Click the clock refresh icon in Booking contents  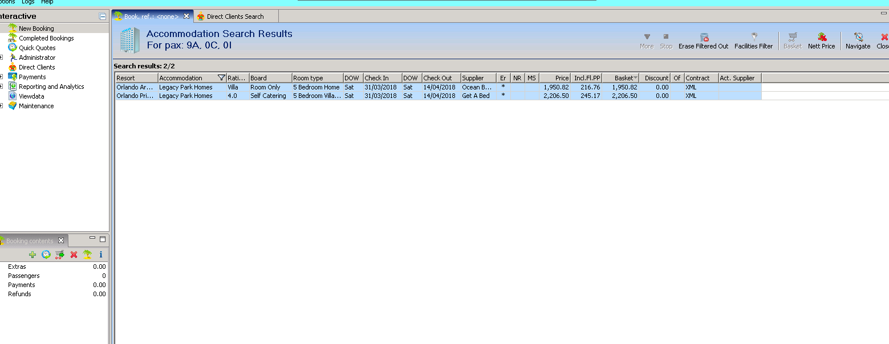coord(46,255)
